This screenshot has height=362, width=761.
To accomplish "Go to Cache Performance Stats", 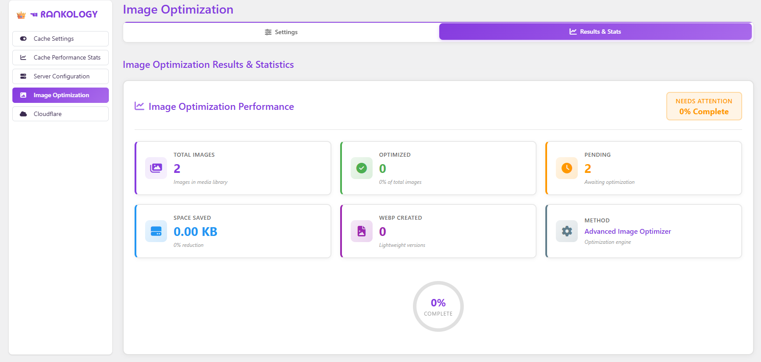I will 60,57.
